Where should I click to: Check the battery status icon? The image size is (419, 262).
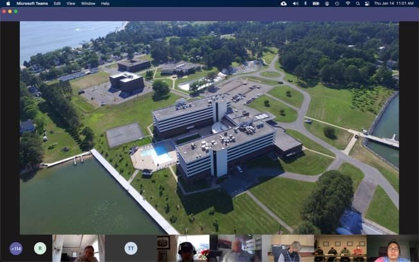pyautogui.click(x=316, y=3)
